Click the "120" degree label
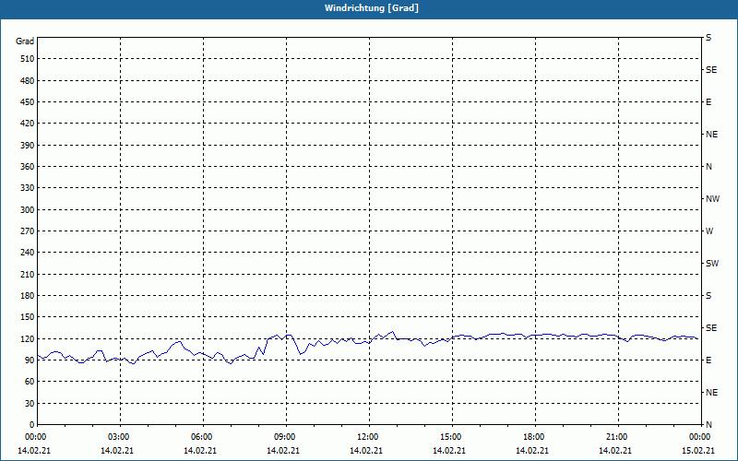Viewport: 738px width, 461px height. point(28,339)
